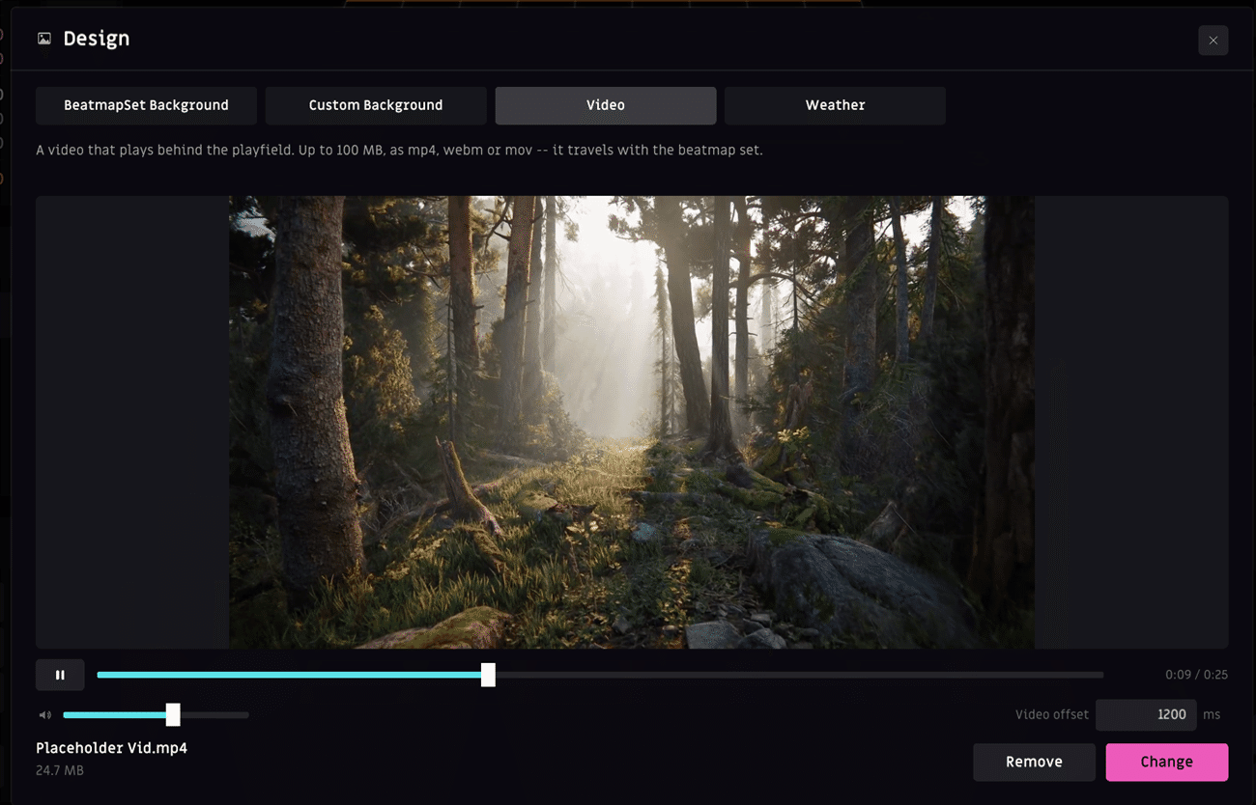Click the video description text
Image resolution: width=1256 pixels, height=805 pixels.
tap(399, 151)
